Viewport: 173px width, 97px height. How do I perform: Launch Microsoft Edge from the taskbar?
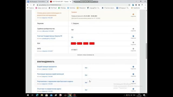click(x=37, y=95)
